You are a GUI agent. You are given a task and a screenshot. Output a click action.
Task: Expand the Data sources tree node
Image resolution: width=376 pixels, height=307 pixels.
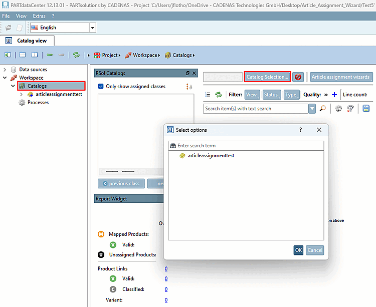[x=5, y=70]
